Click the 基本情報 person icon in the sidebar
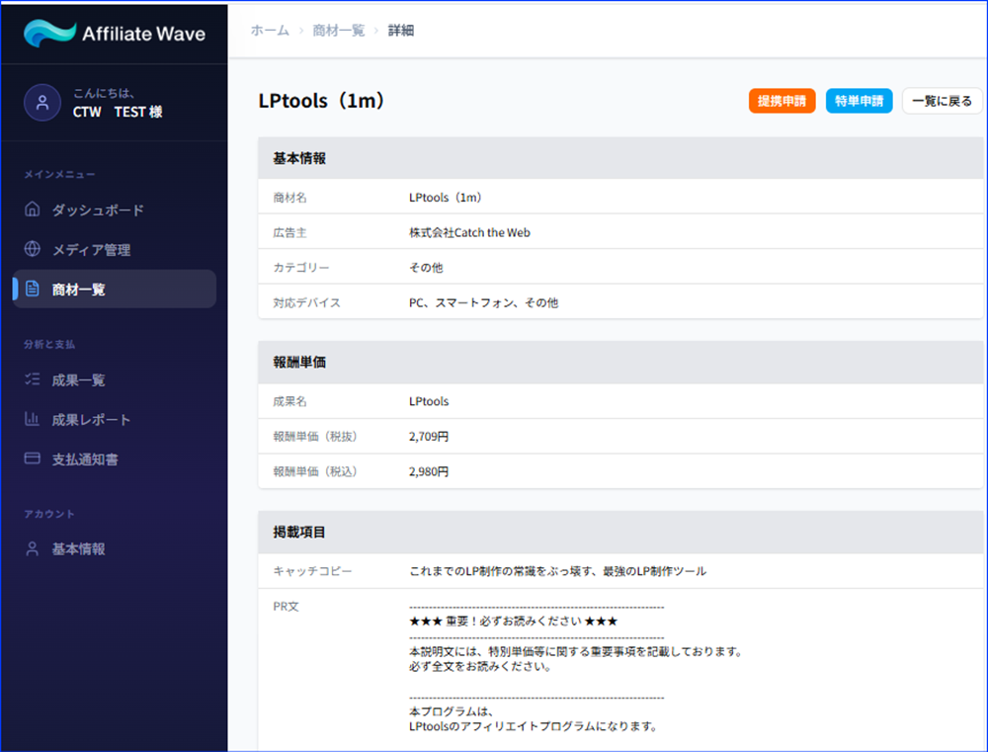This screenshot has height=752, width=988. coord(33,548)
